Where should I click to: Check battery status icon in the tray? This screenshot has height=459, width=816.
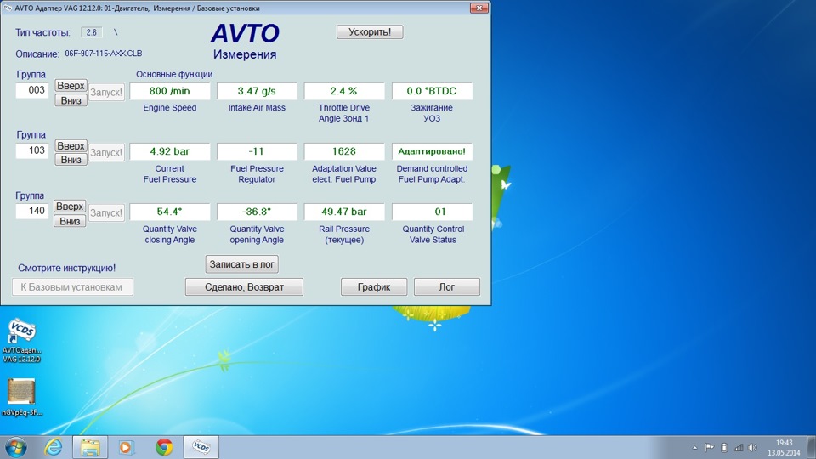click(724, 448)
